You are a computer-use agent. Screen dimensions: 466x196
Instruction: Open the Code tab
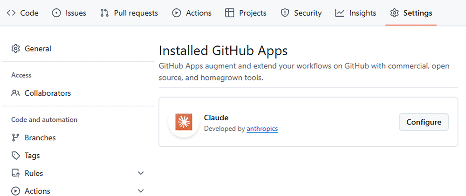coord(22,13)
